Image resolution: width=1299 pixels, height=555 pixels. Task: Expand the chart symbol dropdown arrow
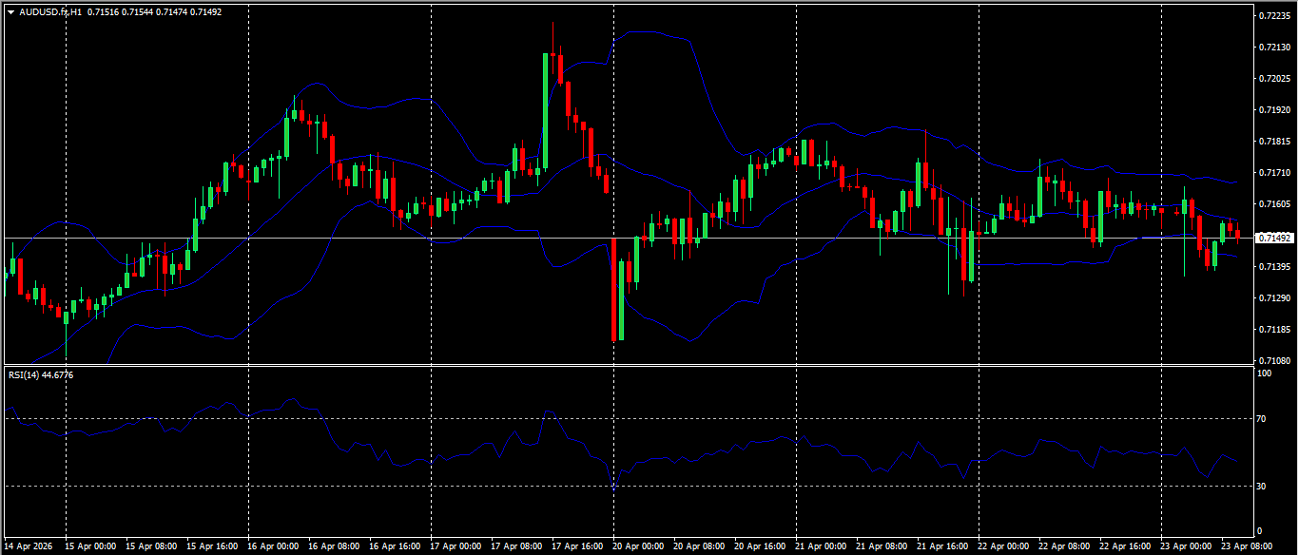click(x=10, y=13)
